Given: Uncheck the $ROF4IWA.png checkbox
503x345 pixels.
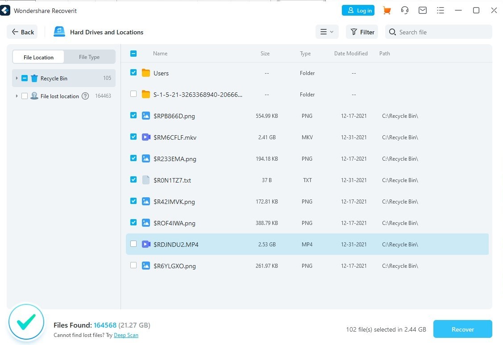Looking at the screenshot, I should [133, 222].
